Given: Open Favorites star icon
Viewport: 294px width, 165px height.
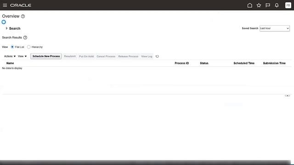Looking at the screenshot, I should (259, 5).
